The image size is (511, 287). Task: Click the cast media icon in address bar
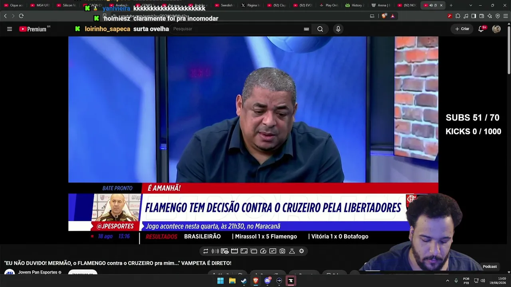click(372, 16)
